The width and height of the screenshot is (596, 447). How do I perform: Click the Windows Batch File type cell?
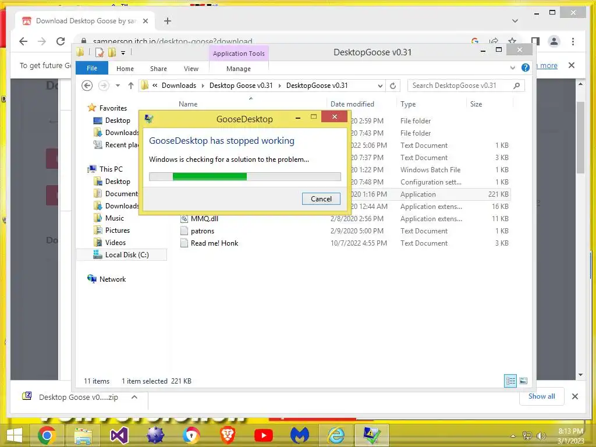430,170
